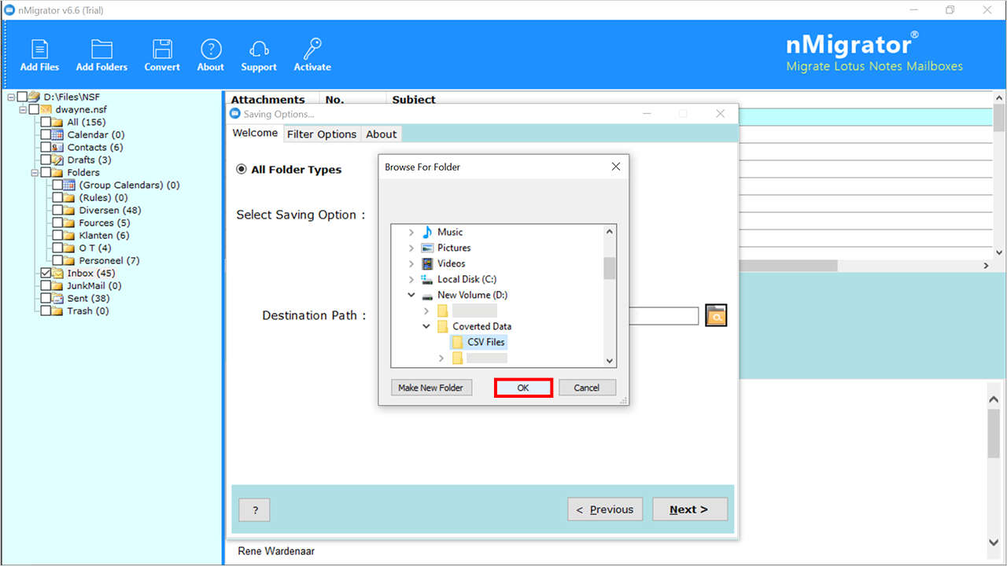This screenshot has height=566, width=1007.
Task: Select the Personeel (7) folder
Action: tap(109, 260)
